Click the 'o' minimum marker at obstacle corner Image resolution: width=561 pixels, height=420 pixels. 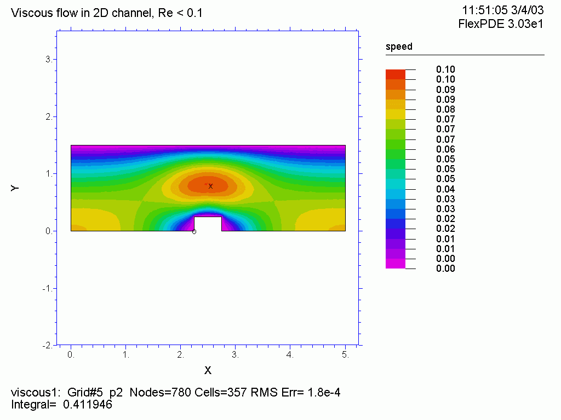point(194,232)
